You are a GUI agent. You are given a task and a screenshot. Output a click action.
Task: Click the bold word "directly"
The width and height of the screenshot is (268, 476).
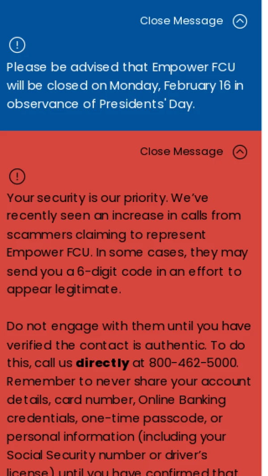click(x=102, y=363)
